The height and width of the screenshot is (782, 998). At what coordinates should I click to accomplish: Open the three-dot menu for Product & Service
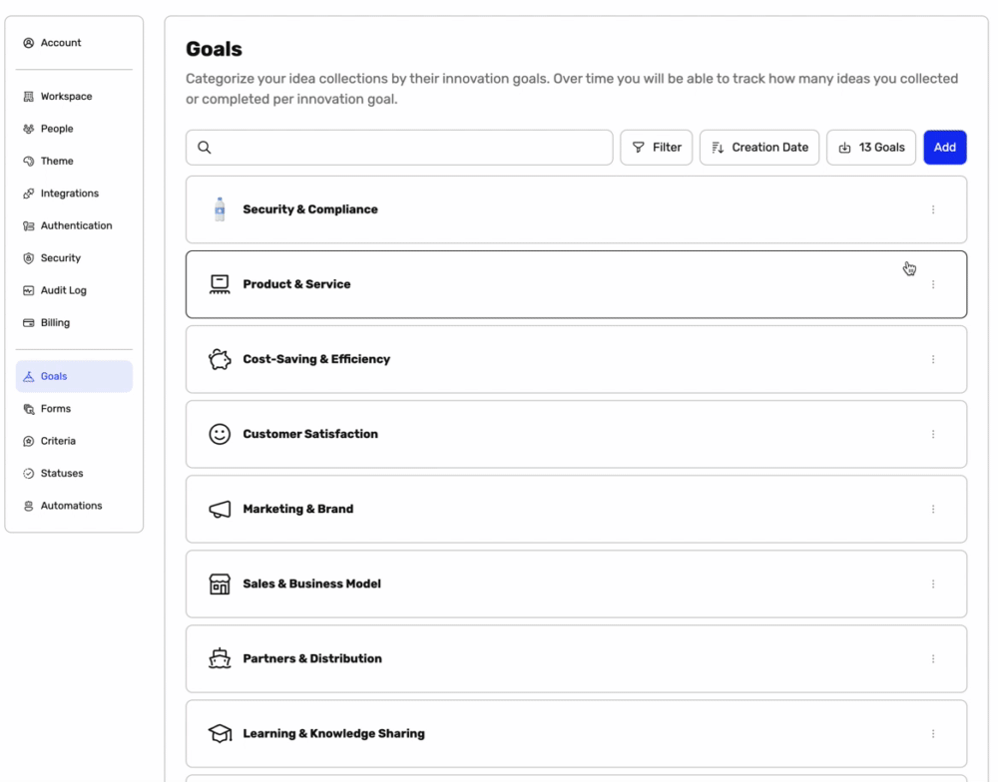(x=933, y=284)
